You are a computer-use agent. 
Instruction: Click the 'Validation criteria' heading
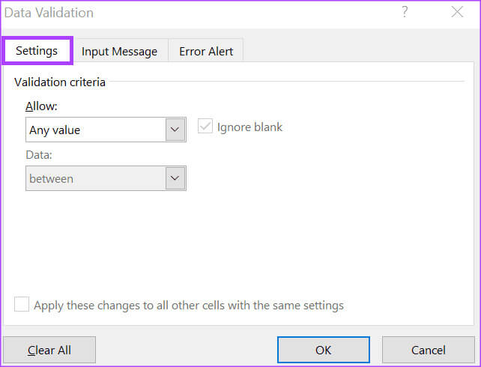click(60, 82)
